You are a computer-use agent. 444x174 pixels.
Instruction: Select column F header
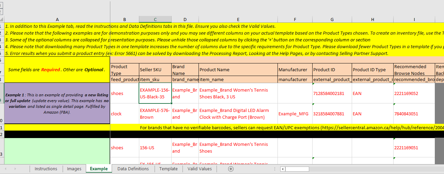pyautogui.click(x=295, y=19)
